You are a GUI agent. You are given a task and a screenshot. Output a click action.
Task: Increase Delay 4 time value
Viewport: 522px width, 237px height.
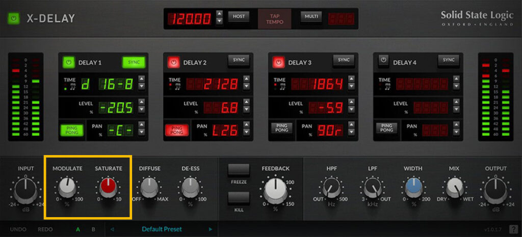pyautogui.click(x=456, y=79)
